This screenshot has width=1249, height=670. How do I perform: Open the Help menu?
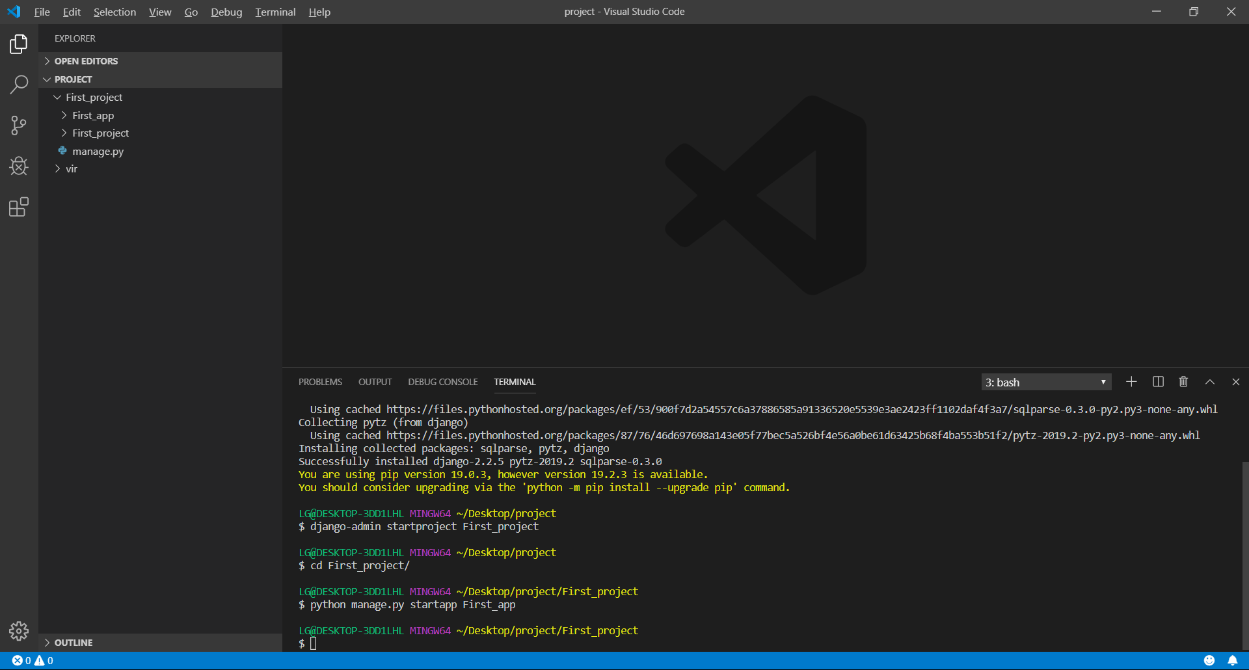tap(319, 12)
